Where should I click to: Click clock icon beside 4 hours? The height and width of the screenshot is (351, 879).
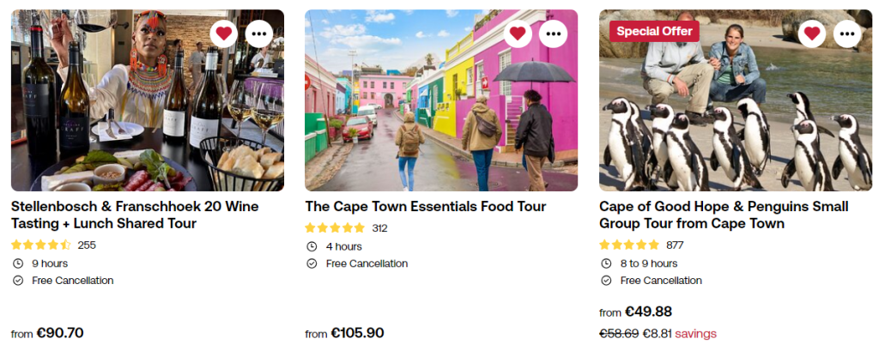point(312,246)
